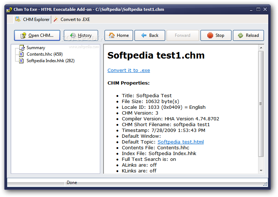Screen dimensions: 278x197
Task: Click the Softpedia Index.hhk document icon
Action: click(x=21, y=61)
